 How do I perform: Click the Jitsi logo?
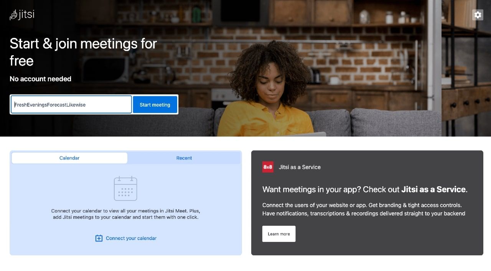(22, 15)
